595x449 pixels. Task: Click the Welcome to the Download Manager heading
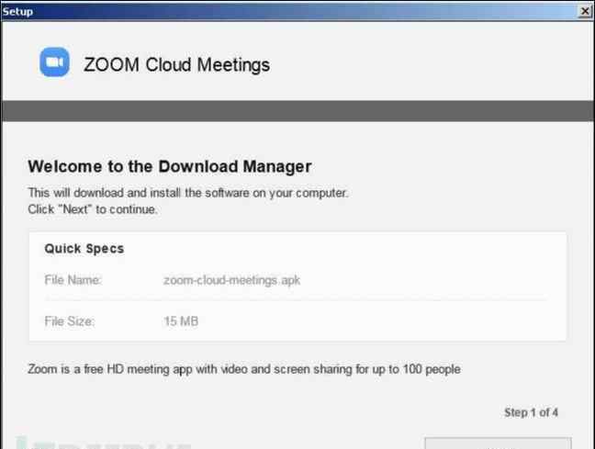point(170,166)
